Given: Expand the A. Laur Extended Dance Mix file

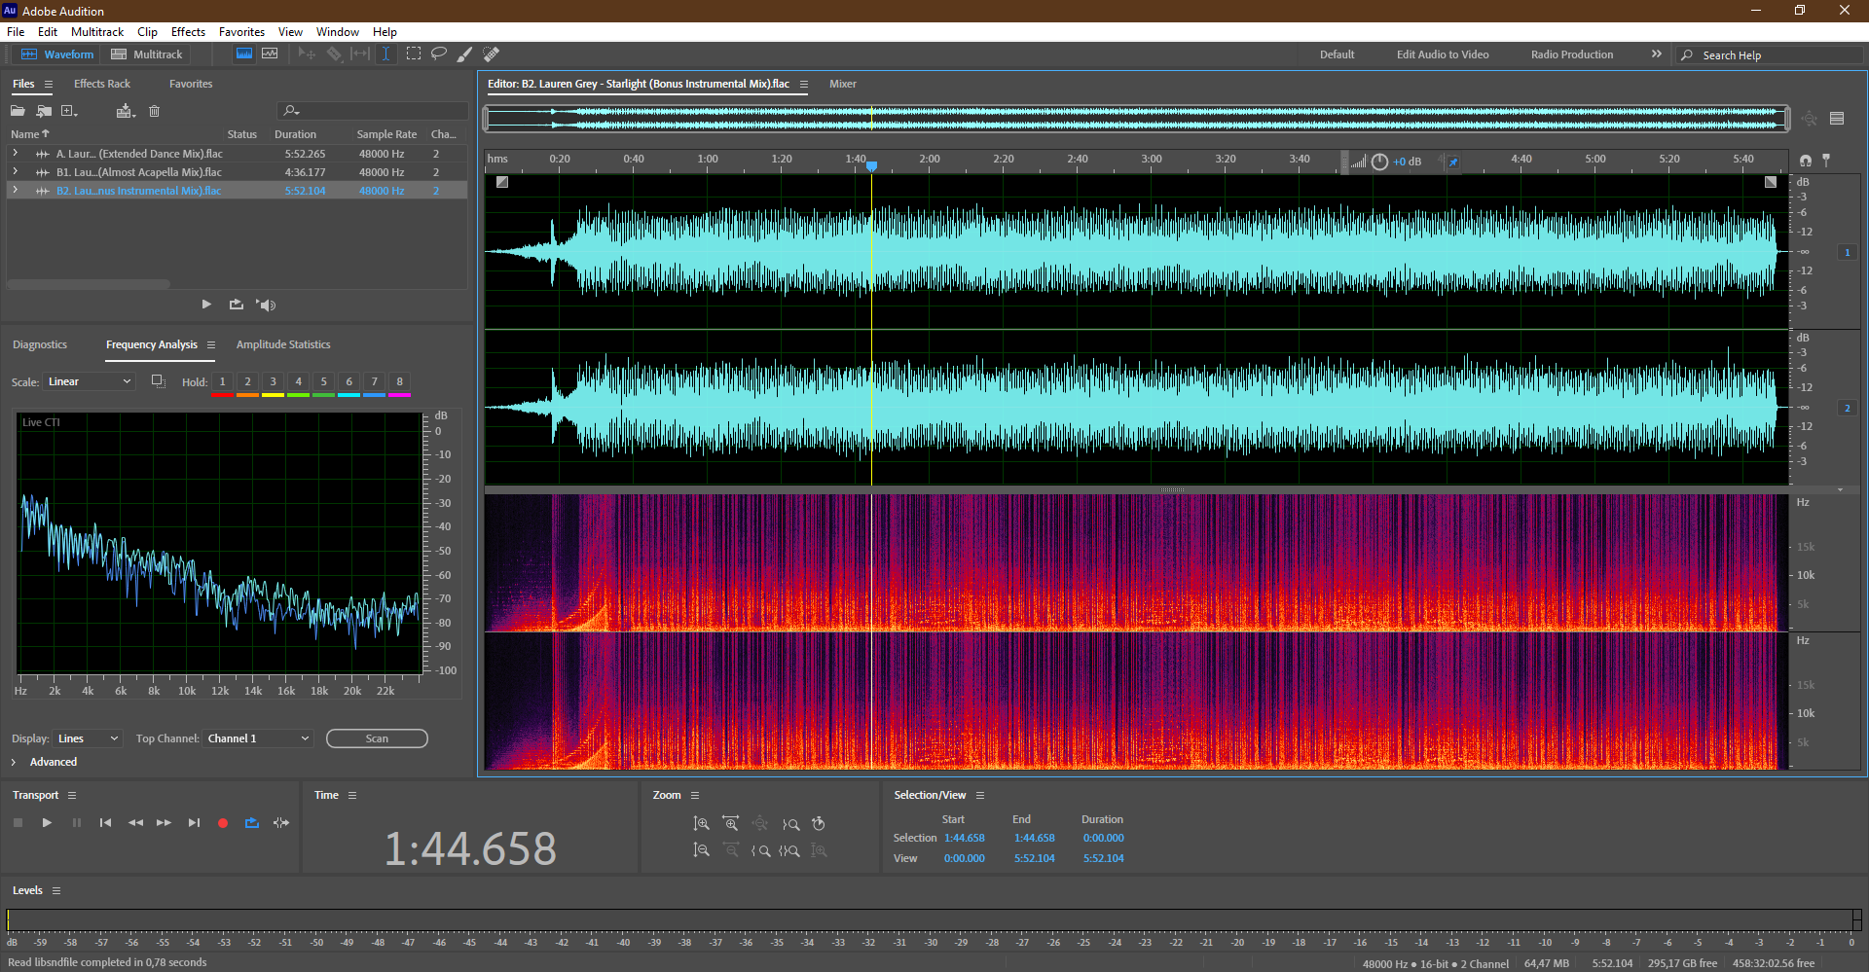Looking at the screenshot, I should click(x=15, y=154).
